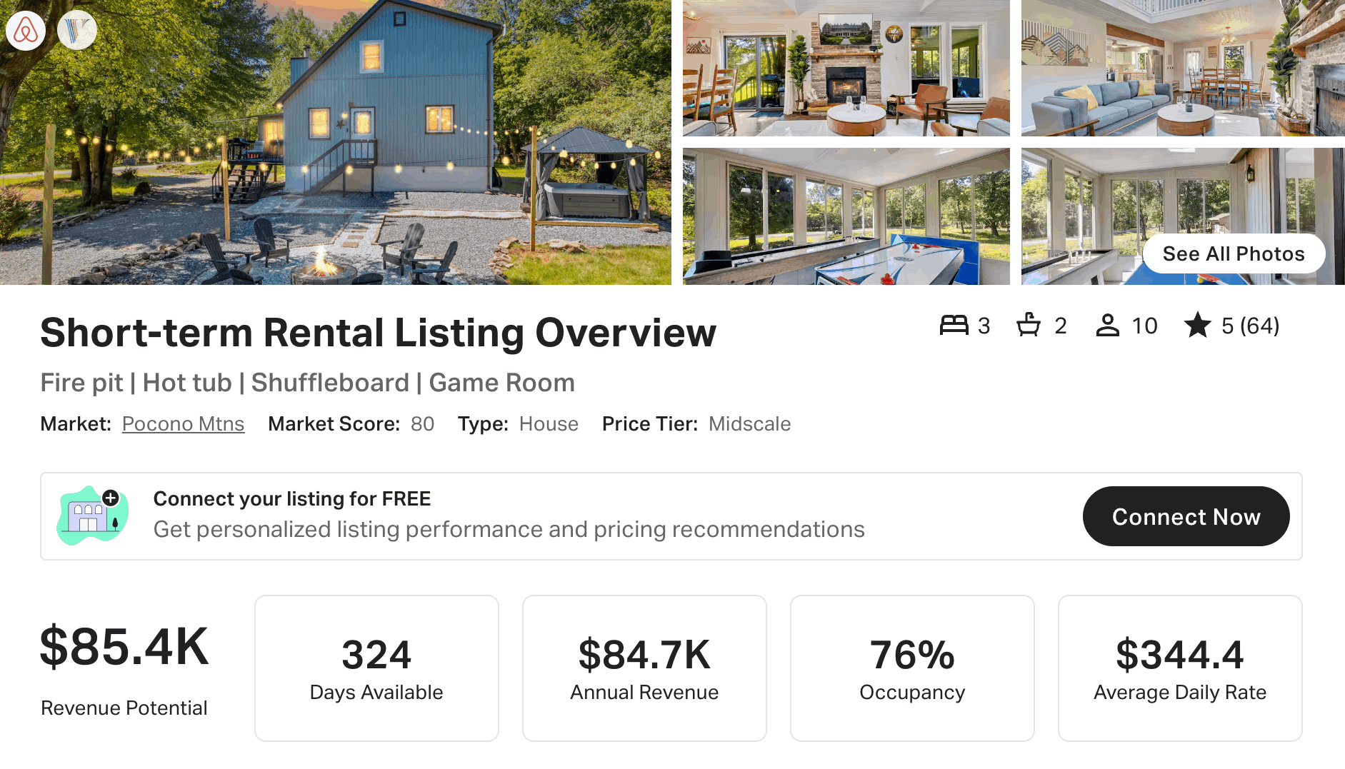Viewport: 1345px width, 769px height.
Task: Click the bedrooms bed icon
Action: tap(954, 326)
